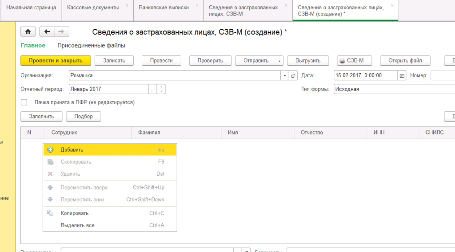Screen dimensions: 455x252
Task: Choose Добавить in the context menu
Action: [x=72, y=150]
